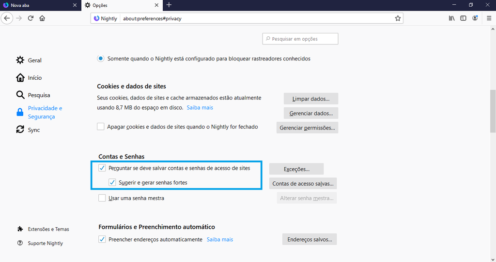Click the Cookies e dados de sites heading

coord(132,86)
